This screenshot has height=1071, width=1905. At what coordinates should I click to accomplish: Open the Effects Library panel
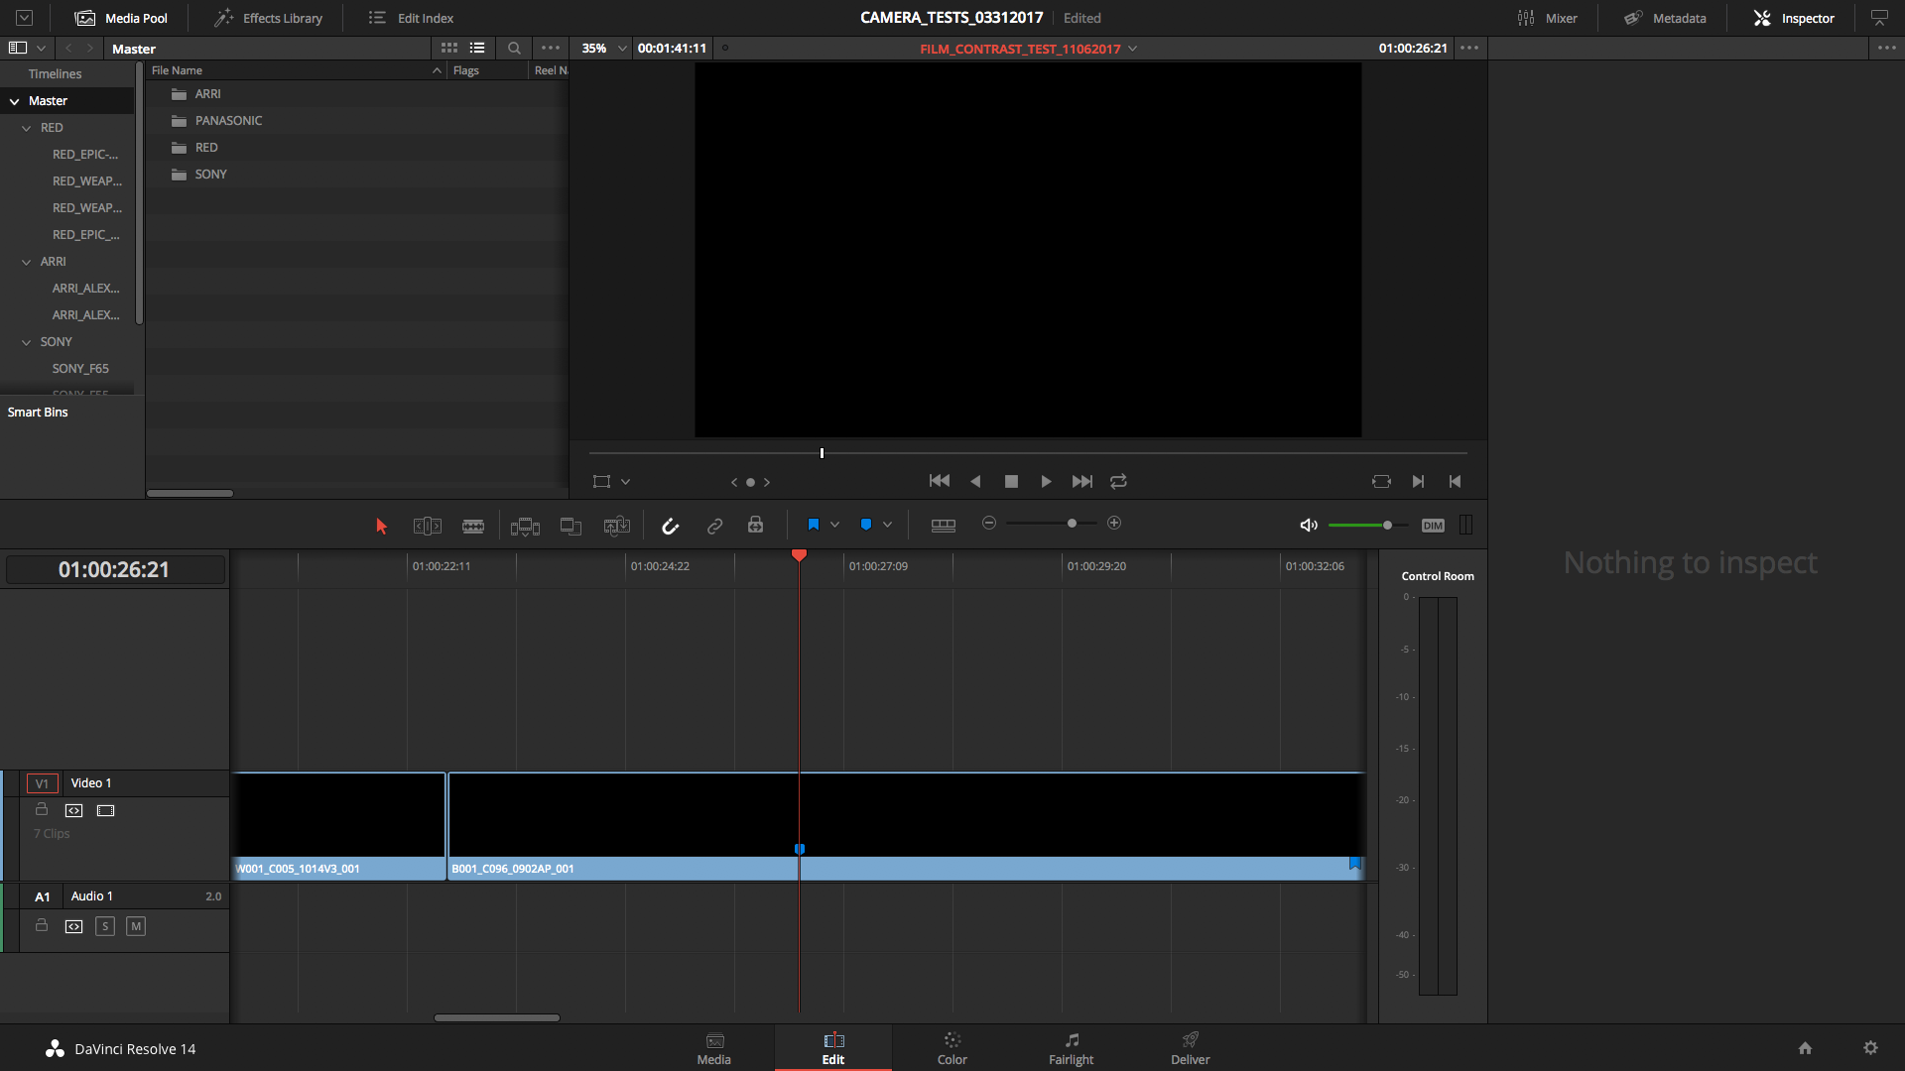tap(269, 18)
